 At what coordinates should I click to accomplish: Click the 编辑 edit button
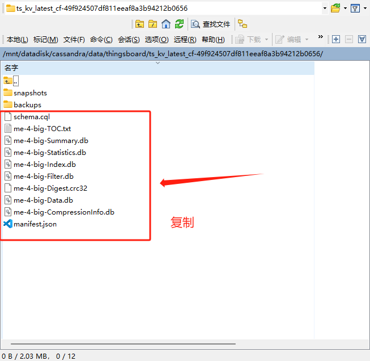pyautogui.click(x=288, y=40)
